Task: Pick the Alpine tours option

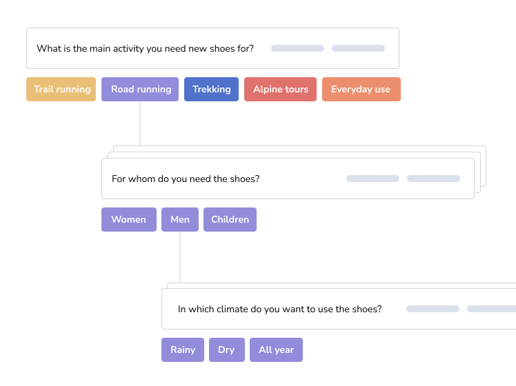Action: (280, 90)
